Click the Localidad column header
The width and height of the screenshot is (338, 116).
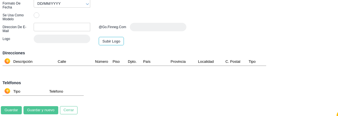coord(206,62)
